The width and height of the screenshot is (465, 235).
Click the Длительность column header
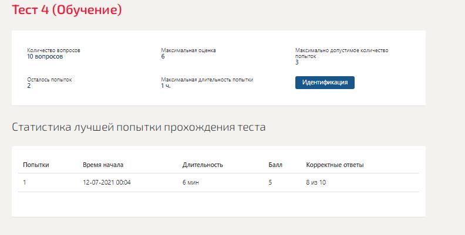203,165
